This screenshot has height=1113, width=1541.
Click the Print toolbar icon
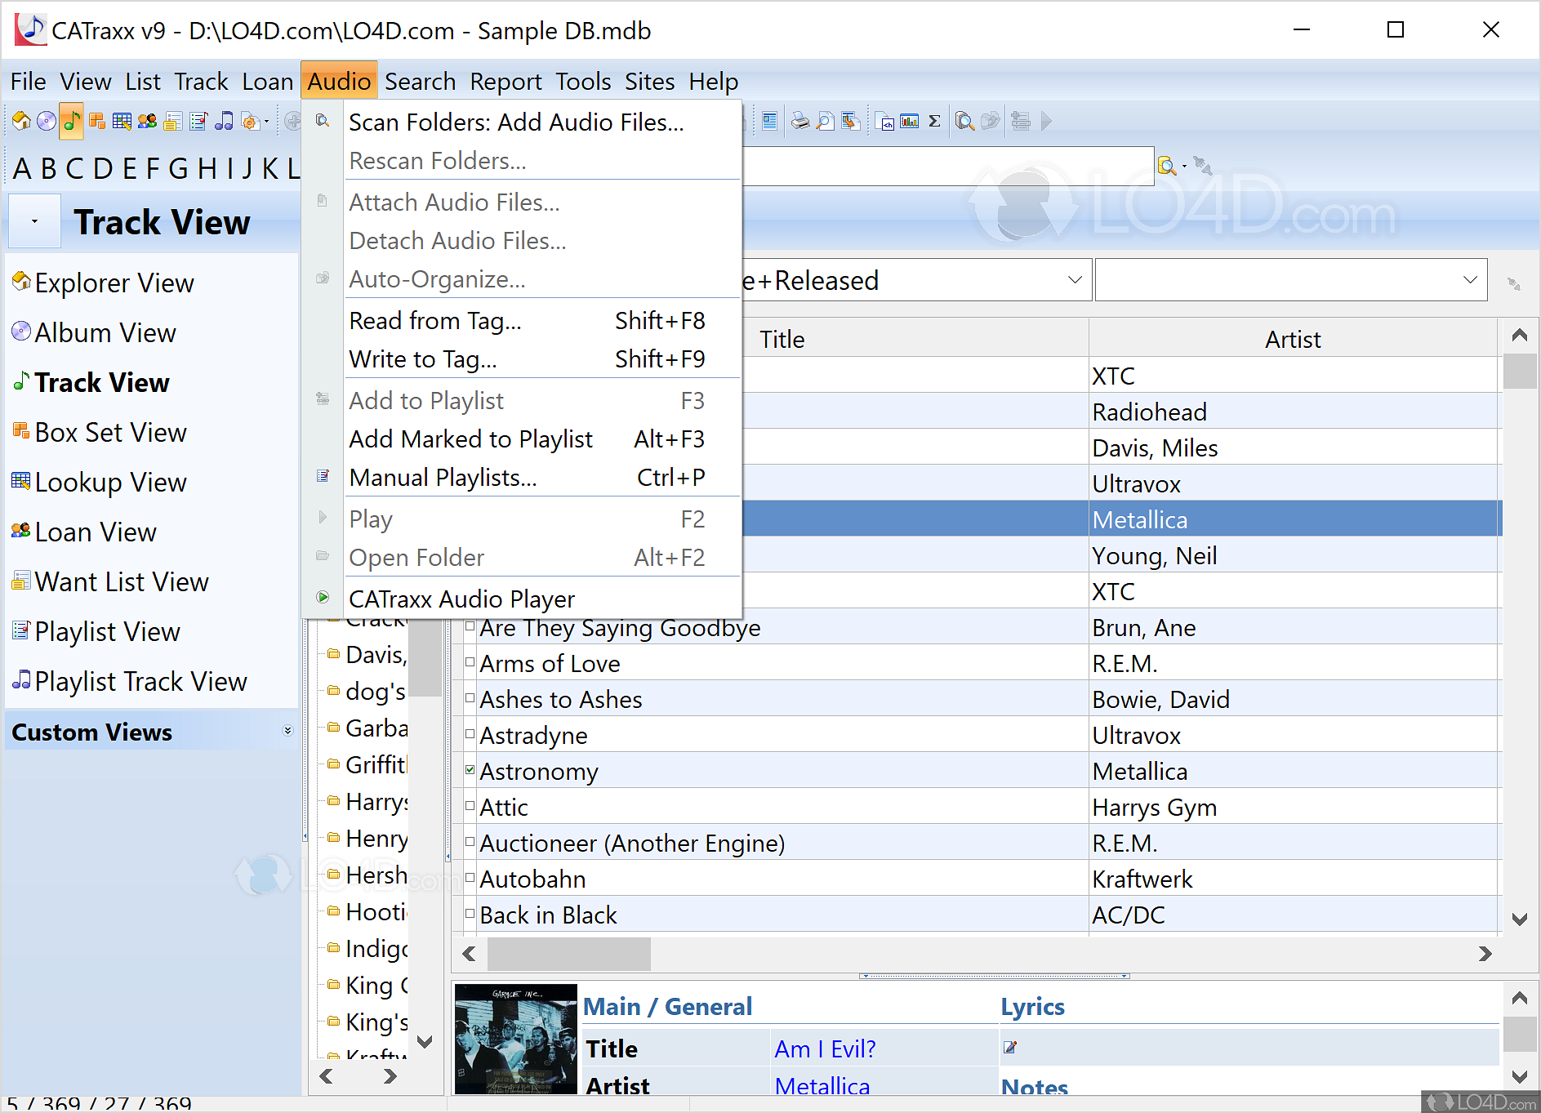coord(800,122)
